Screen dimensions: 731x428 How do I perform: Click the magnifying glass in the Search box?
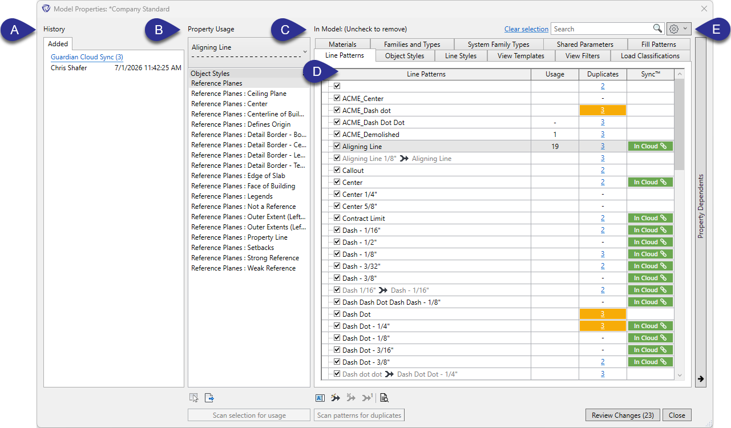click(x=657, y=29)
